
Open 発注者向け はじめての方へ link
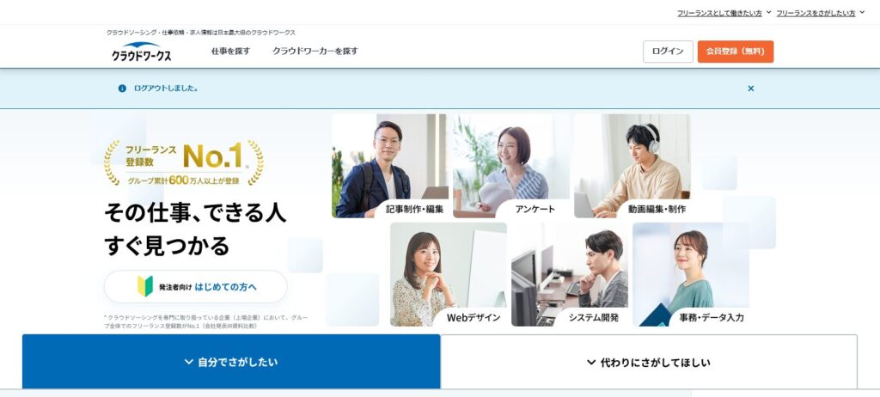[195, 286]
